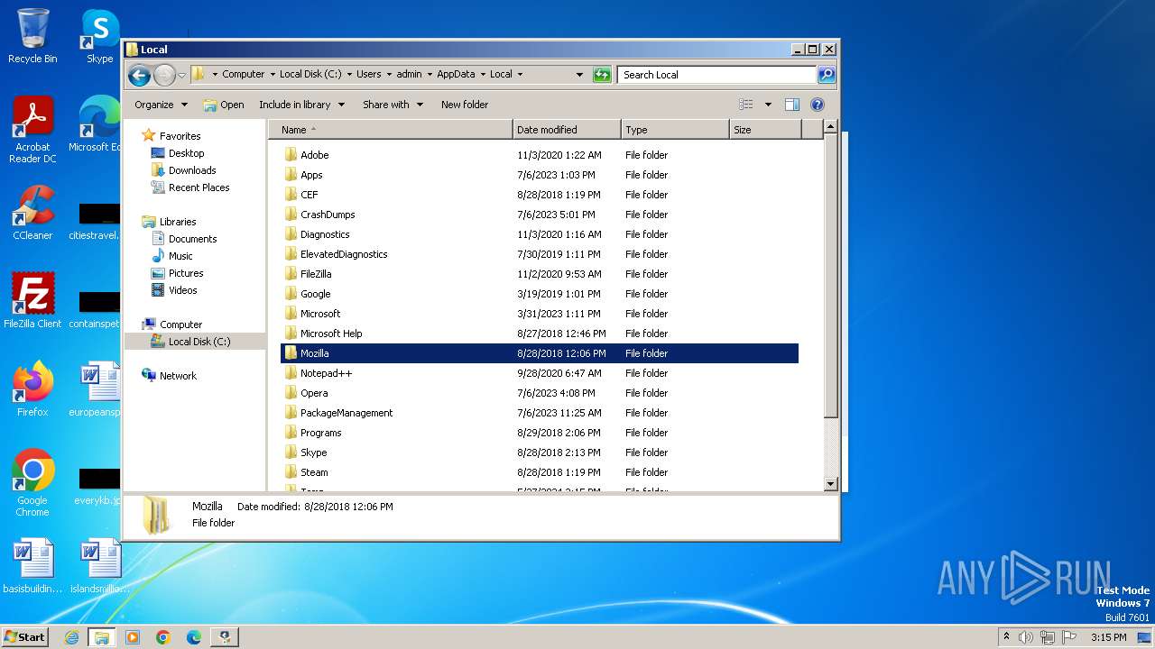Open recent pages dropdown beside forward arrow
The image size is (1155, 649).
pyautogui.click(x=181, y=75)
